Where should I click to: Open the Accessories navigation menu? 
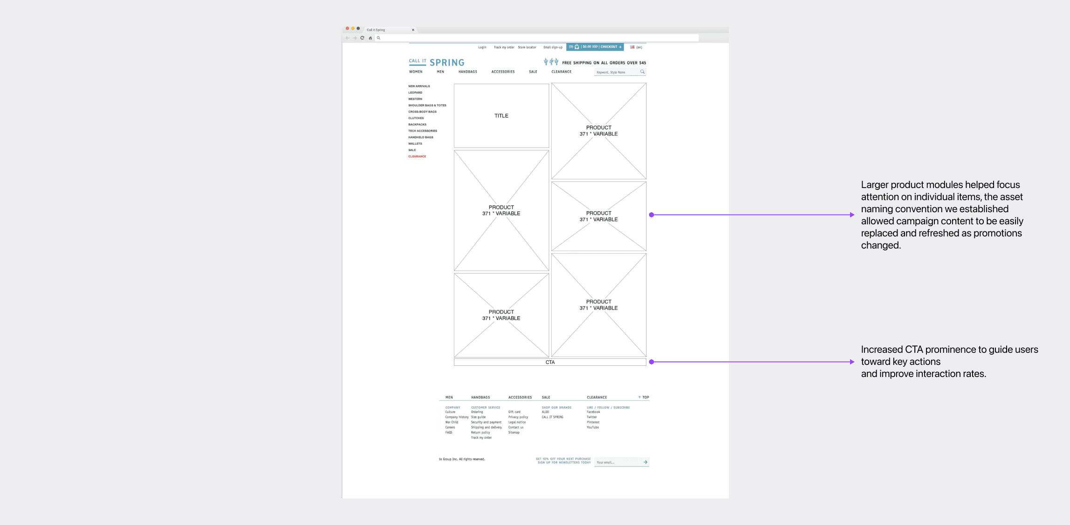coord(503,72)
